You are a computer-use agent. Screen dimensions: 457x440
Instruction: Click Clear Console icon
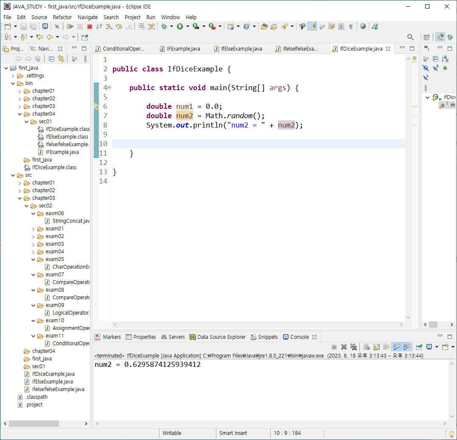[x=367, y=347]
